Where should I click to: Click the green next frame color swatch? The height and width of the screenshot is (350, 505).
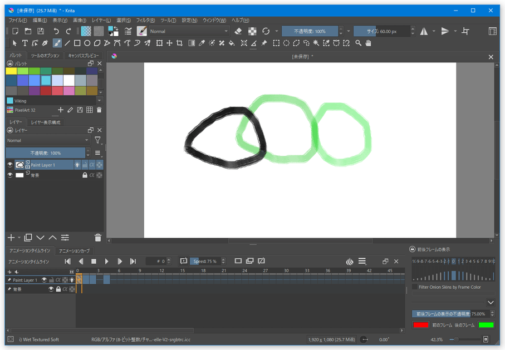point(486,324)
